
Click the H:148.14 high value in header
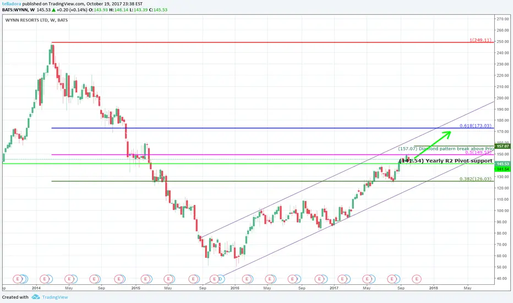pyautogui.click(x=118, y=10)
